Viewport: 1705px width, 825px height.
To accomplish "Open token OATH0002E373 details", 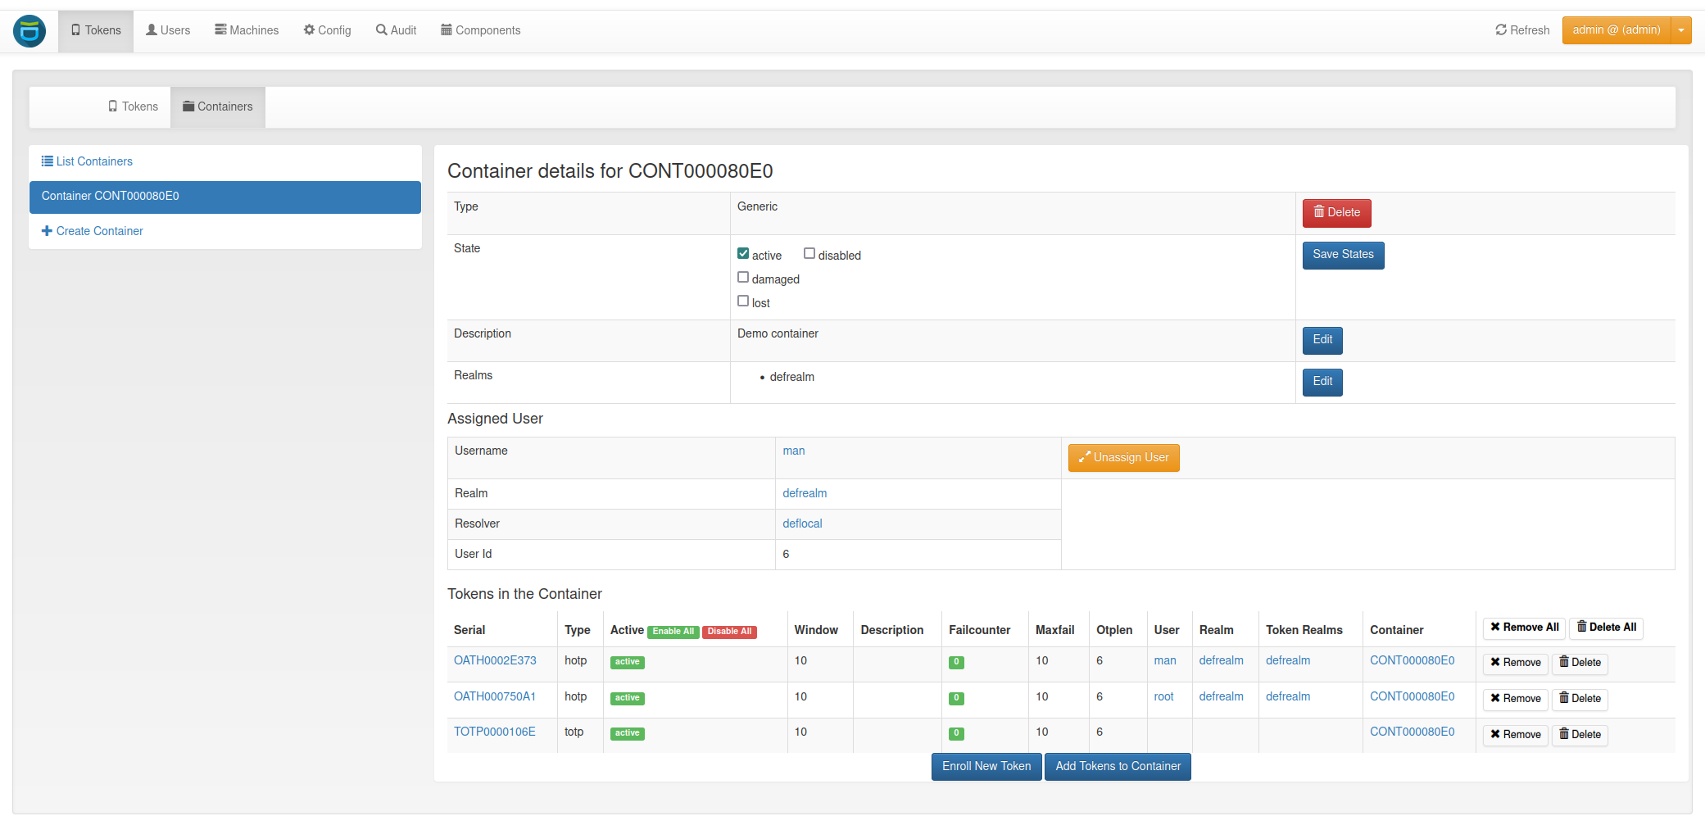I will click(x=495, y=660).
